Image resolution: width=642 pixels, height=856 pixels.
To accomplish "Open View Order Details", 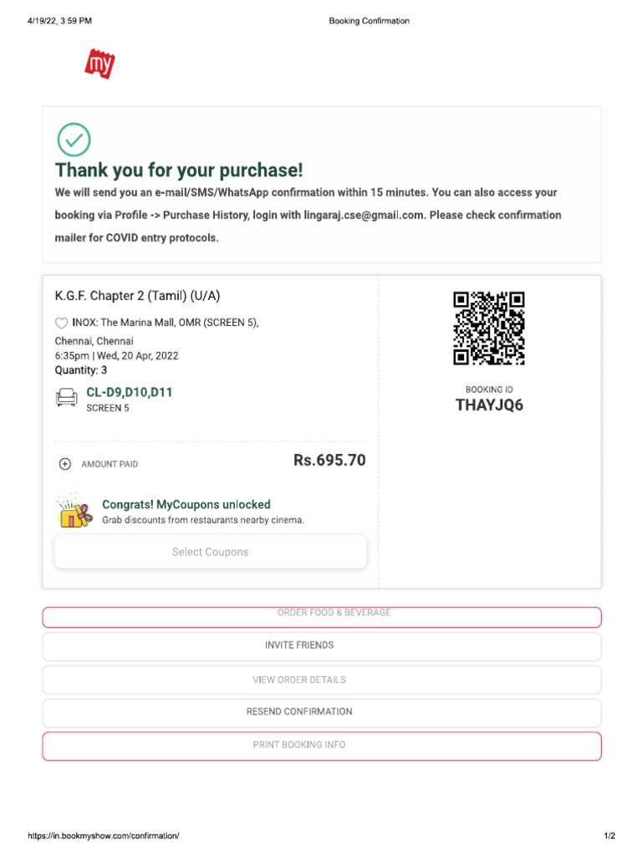I will point(322,680).
